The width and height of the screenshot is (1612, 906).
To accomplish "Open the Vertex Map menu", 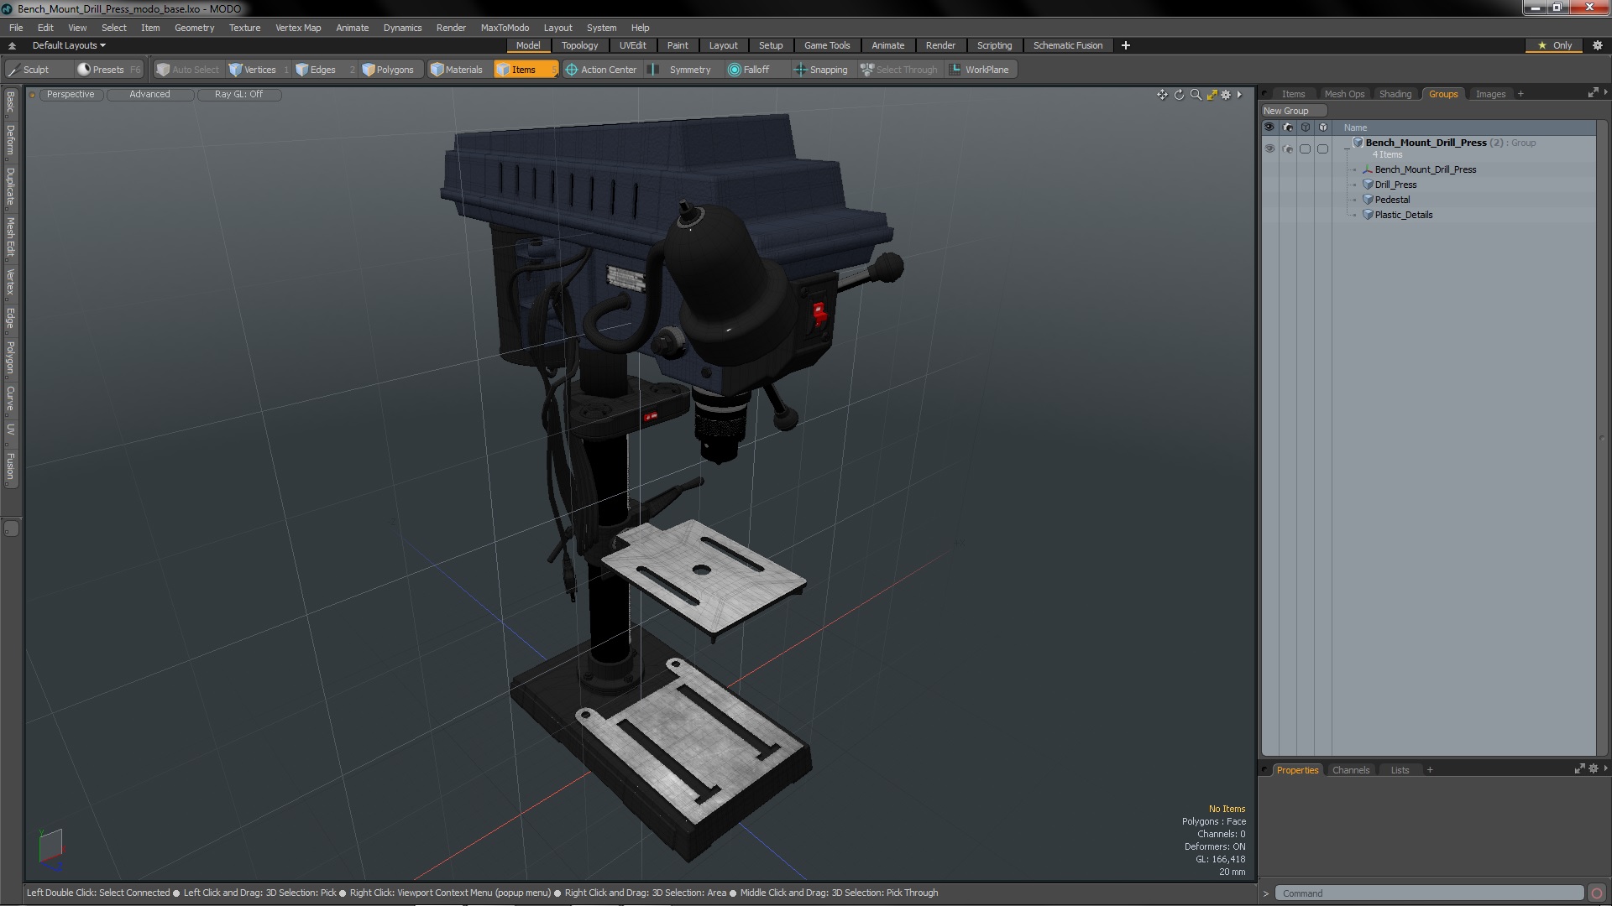I will tap(298, 28).
